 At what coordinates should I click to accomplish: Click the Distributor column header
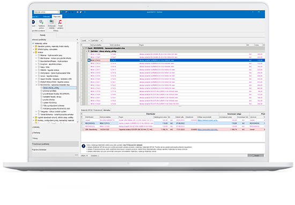tap(92, 117)
